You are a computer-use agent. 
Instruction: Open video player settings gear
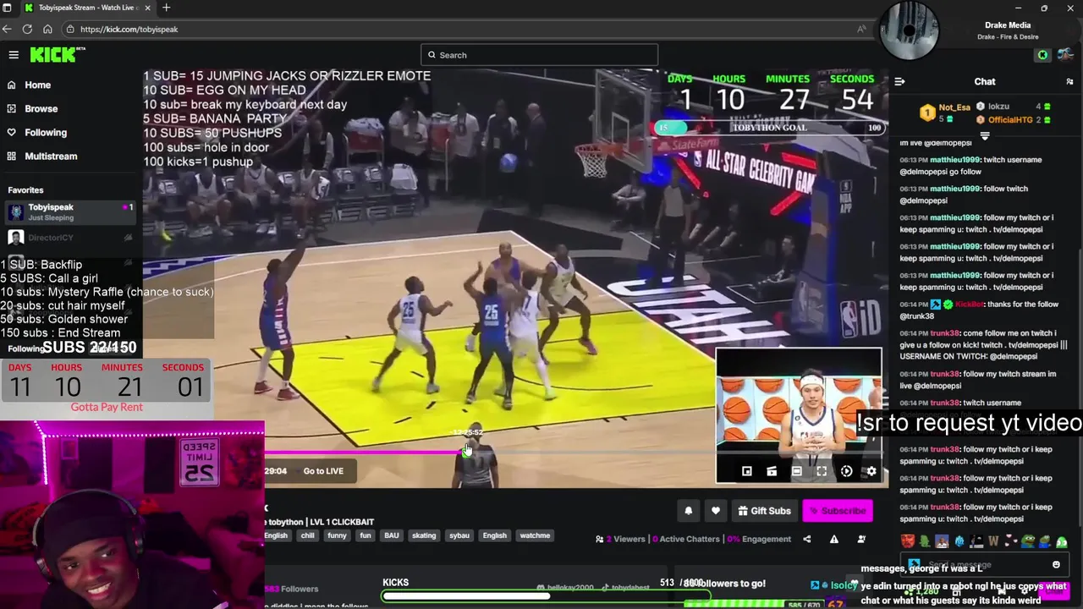click(871, 471)
